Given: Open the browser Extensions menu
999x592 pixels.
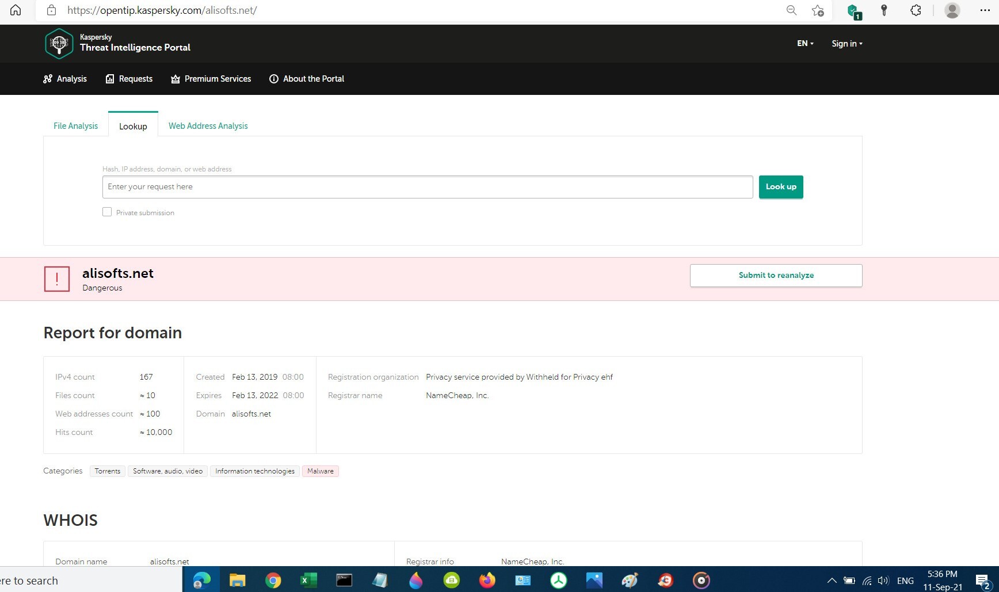Looking at the screenshot, I should [x=916, y=10].
